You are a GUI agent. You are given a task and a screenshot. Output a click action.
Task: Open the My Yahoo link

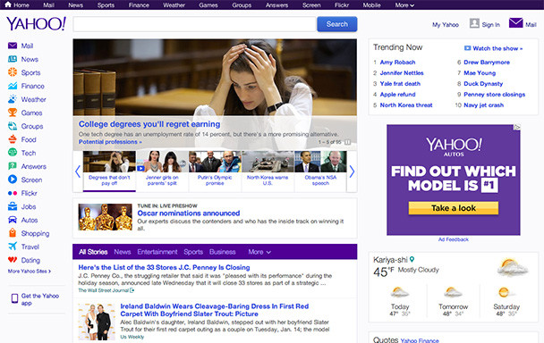pos(446,25)
